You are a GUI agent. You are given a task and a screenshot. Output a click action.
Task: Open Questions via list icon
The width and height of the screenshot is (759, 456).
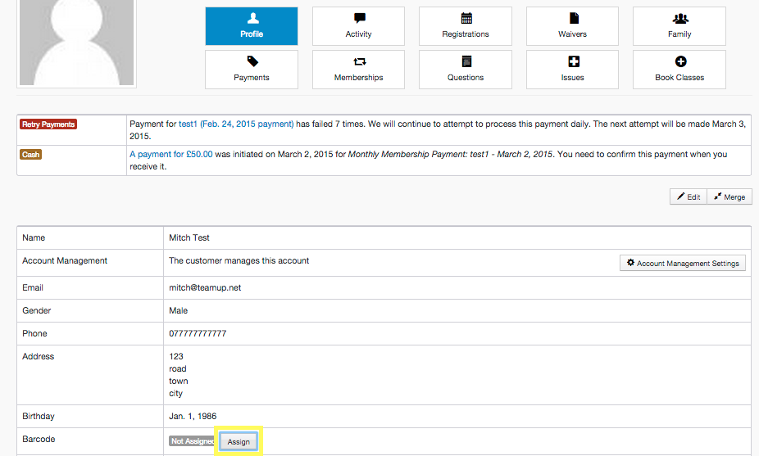pyautogui.click(x=465, y=70)
